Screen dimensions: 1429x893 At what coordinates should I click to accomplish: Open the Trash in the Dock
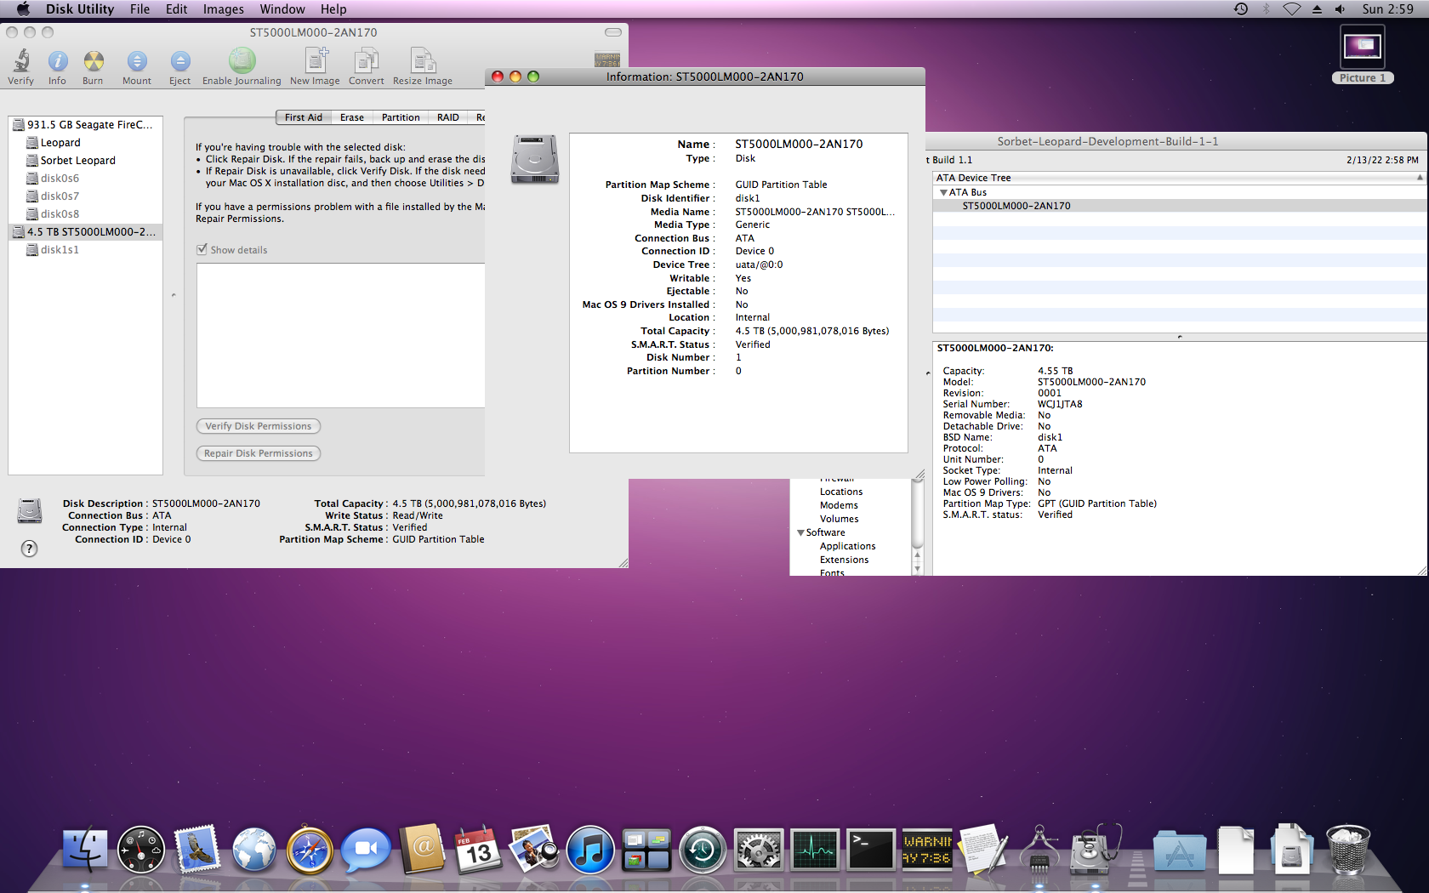(1348, 850)
